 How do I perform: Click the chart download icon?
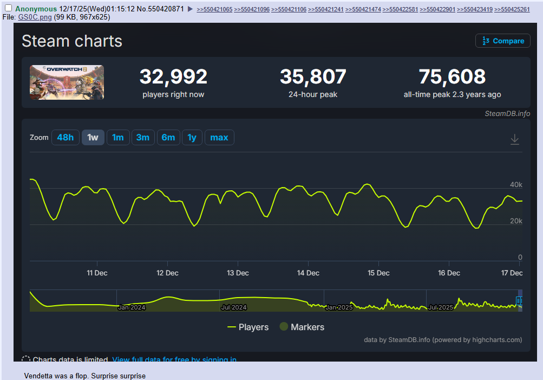515,139
